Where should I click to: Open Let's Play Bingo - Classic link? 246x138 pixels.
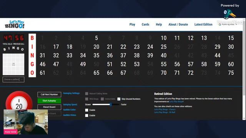[x=165, y=110]
